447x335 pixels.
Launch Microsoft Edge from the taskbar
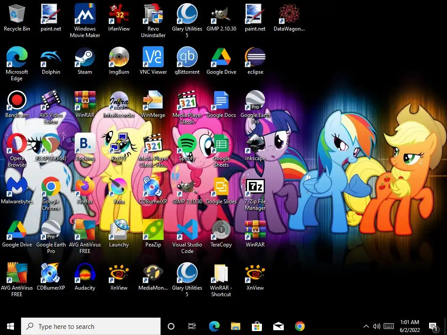(x=214, y=326)
